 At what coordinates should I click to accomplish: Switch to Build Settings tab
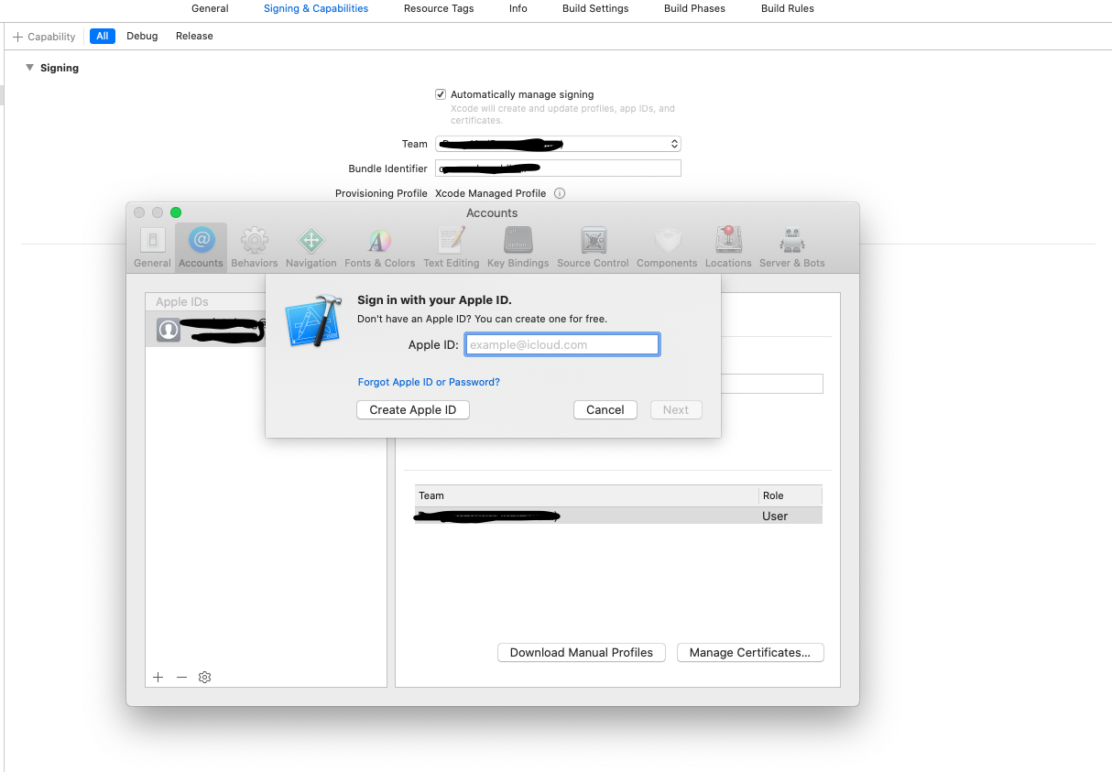click(x=595, y=8)
